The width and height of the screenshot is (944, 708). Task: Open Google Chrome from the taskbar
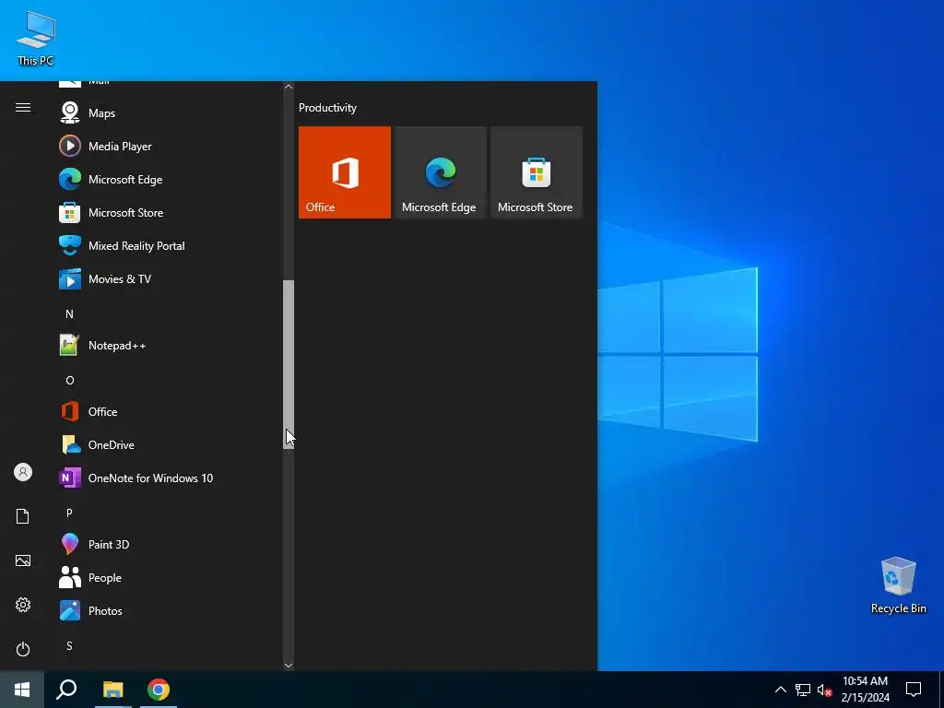coord(159,690)
